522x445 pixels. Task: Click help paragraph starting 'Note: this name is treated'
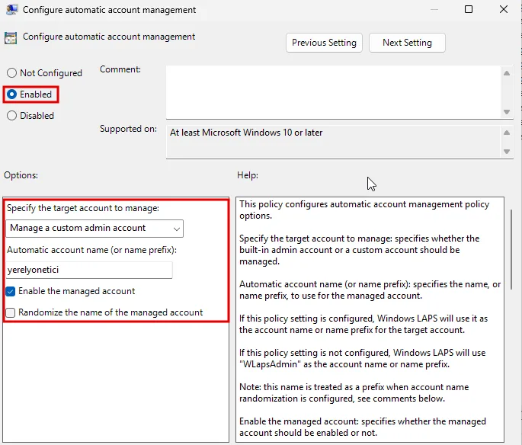click(x=354, y=392)
